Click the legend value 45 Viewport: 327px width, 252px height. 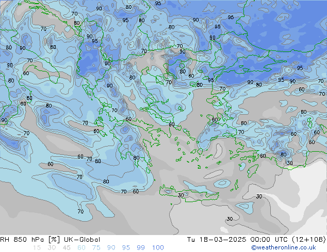pyautogui.click(x=67, y=248)
